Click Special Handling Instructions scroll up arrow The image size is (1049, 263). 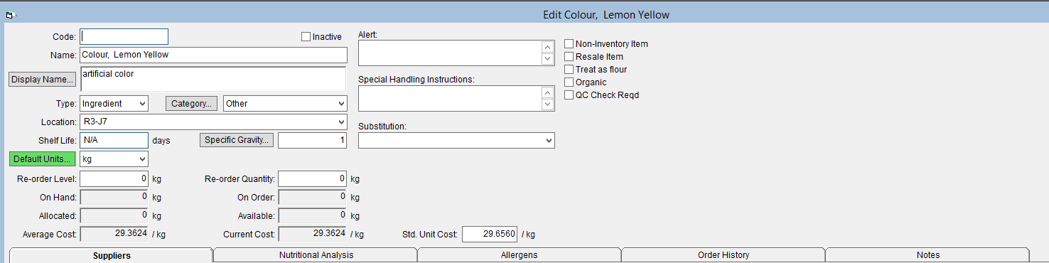click(547, 93)
